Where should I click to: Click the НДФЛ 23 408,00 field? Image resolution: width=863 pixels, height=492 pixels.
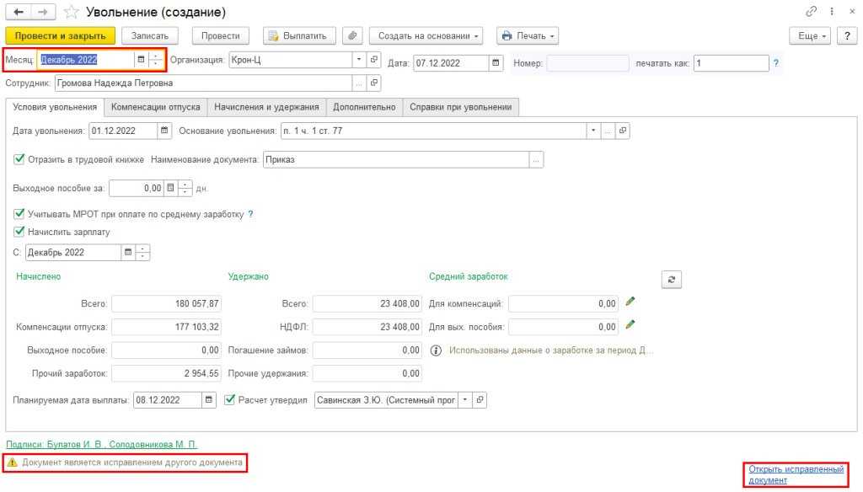(367, 327)
